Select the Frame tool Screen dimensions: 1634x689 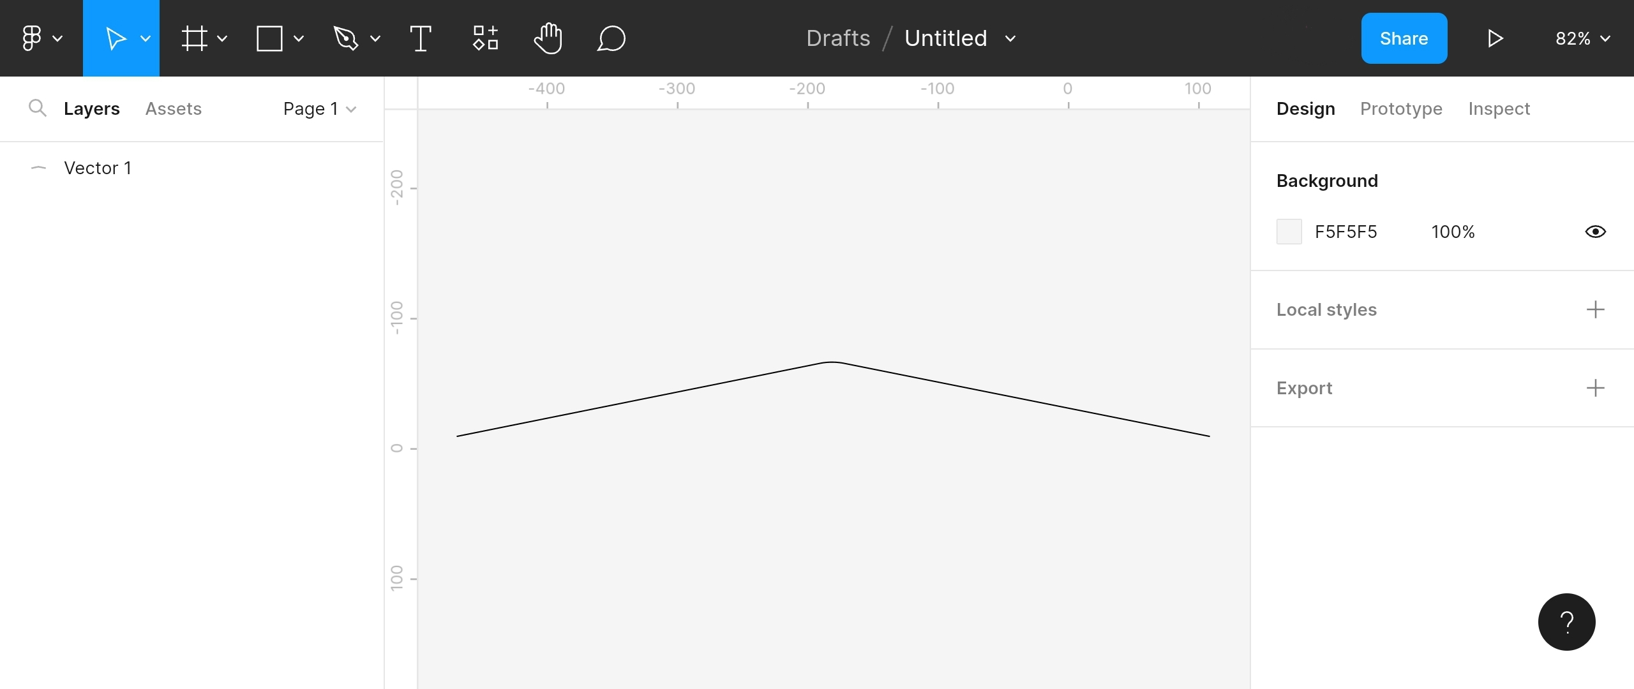coord(196,38)
